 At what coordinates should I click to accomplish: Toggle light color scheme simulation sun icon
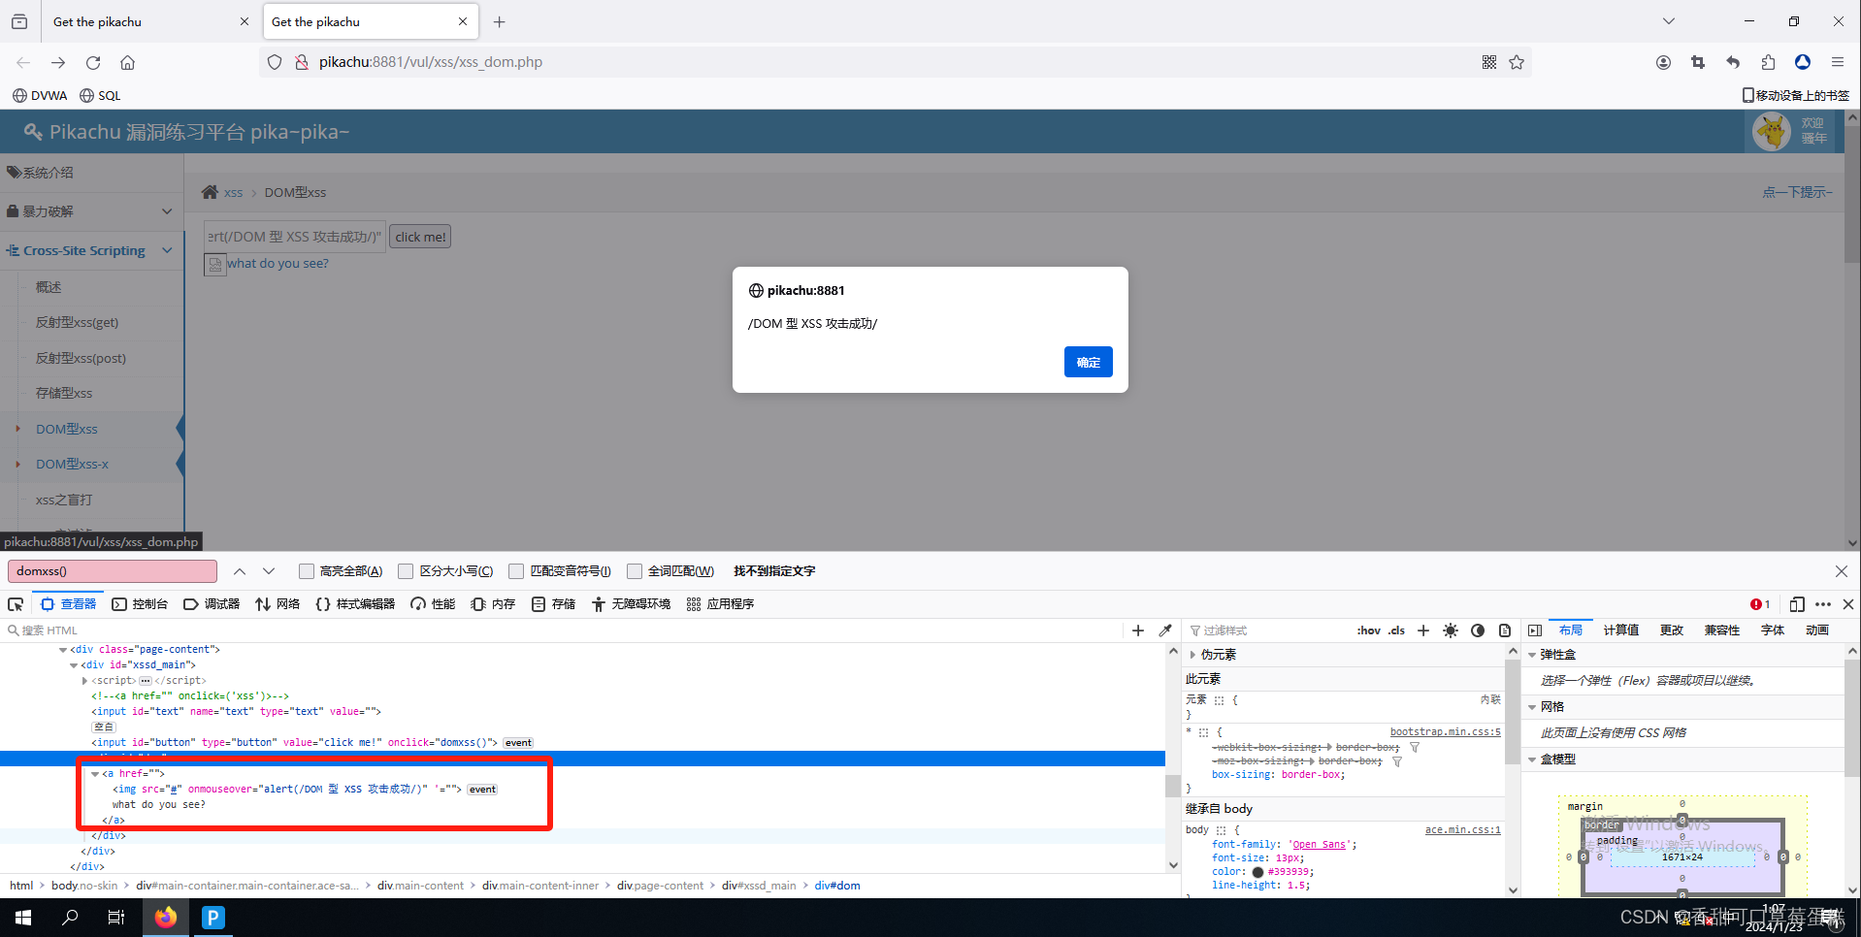pos(1451,630)
